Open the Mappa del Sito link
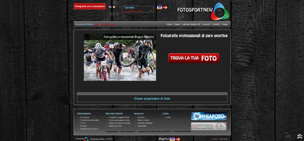 [x=115, y=126]
